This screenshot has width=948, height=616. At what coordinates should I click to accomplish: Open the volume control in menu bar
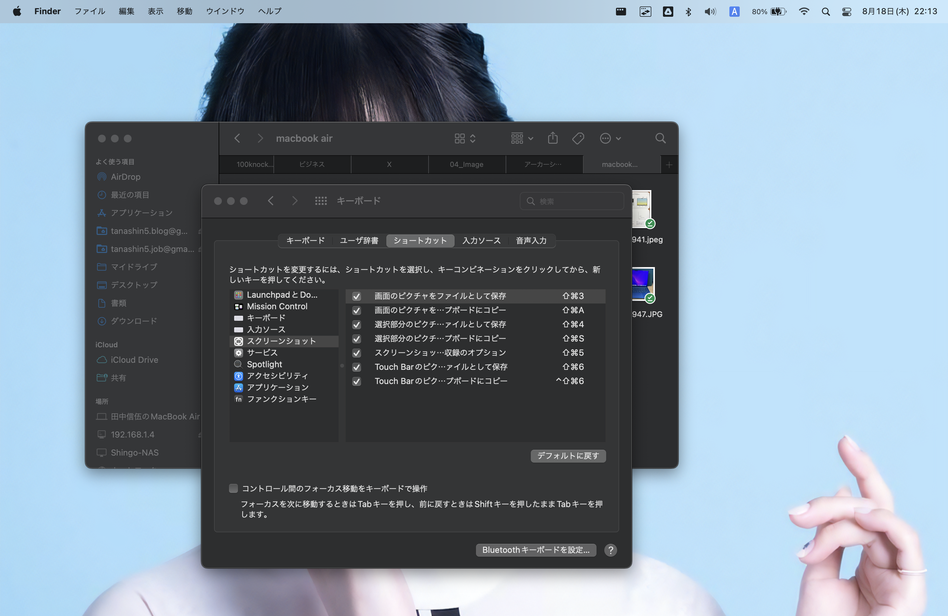point(710,12)
